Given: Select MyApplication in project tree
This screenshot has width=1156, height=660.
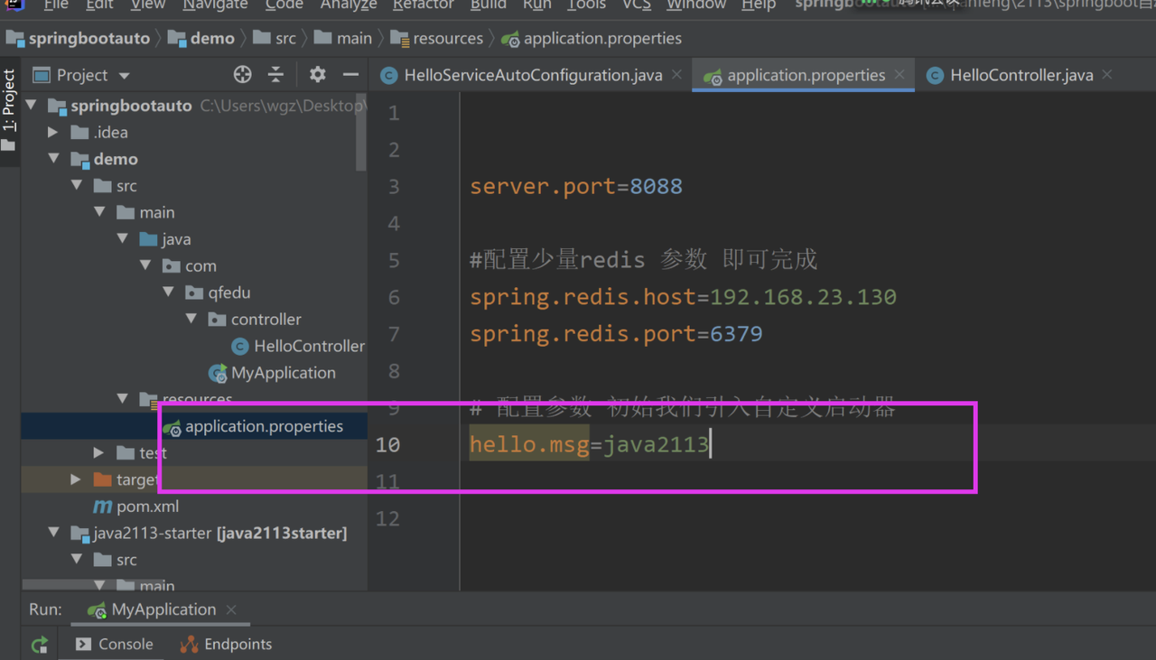Looking at the screenshot, I should pyautogui.click(x=272, y=373).
